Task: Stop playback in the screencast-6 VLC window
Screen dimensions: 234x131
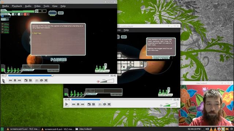Action: 78,104
